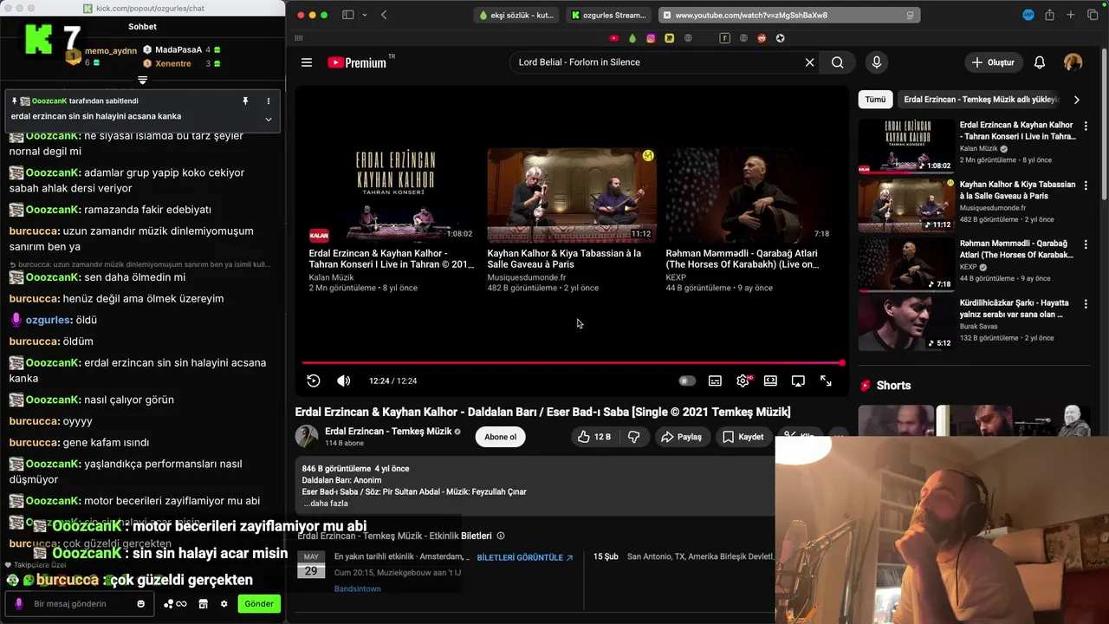This screenshot has height=624, width=1109.
Task: Open Safari sidebar dropdown chevron
Action: pos(364,15)
